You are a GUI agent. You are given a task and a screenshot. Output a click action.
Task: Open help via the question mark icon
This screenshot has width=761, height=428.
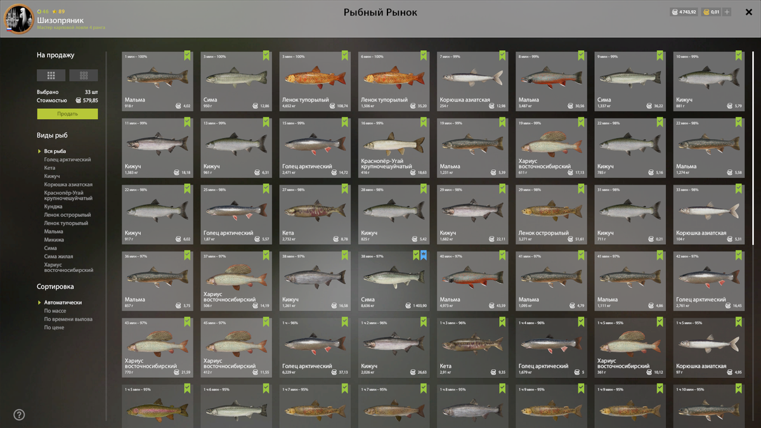coord(19,415)
